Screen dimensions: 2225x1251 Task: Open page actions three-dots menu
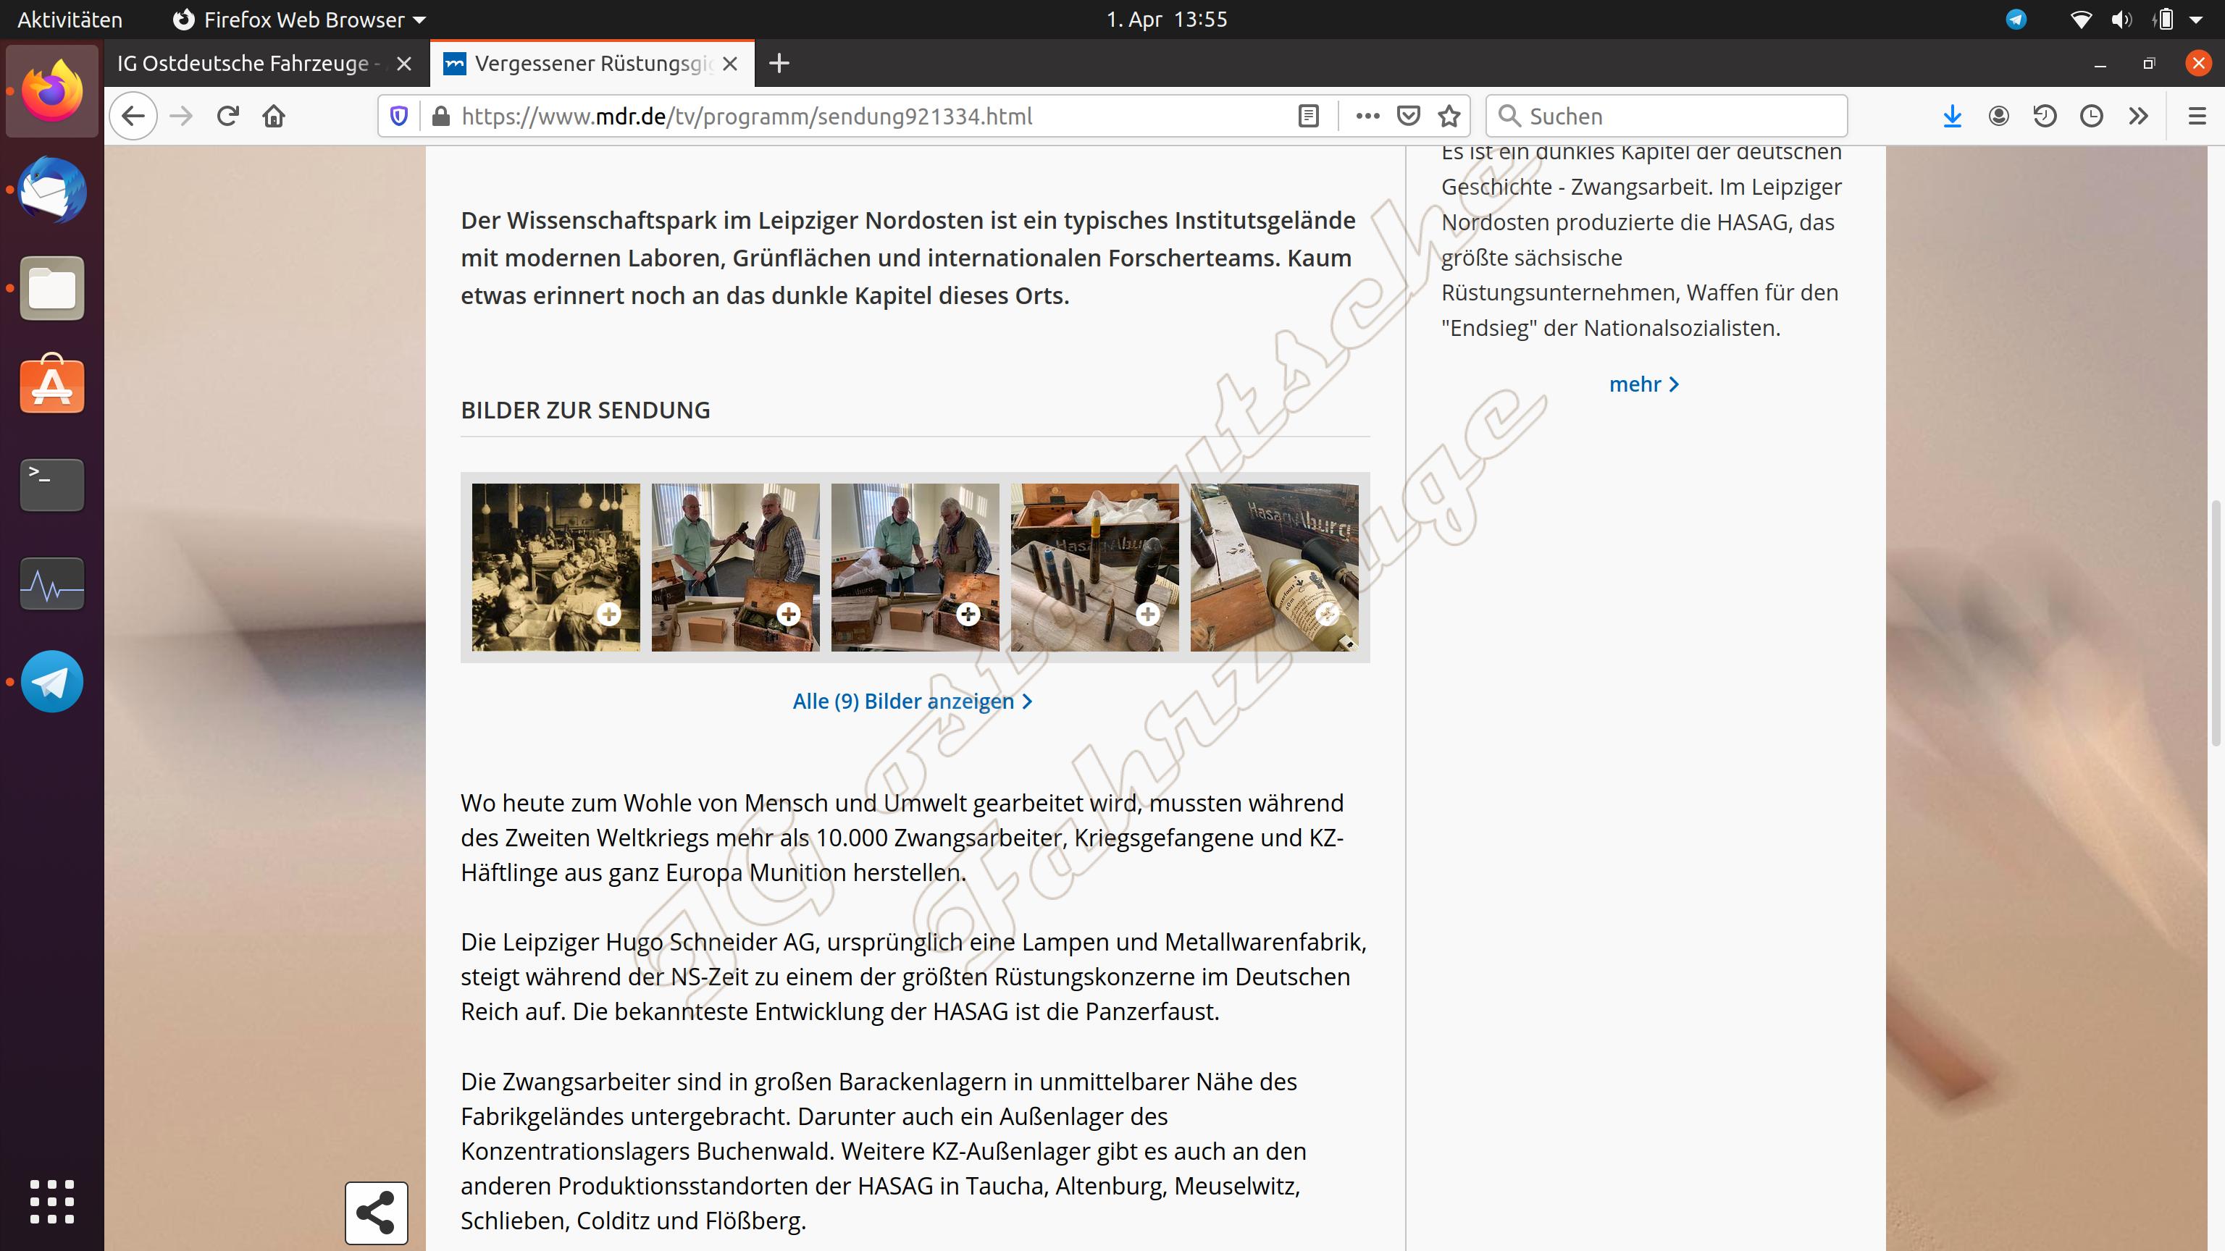tap(1367, 116)
